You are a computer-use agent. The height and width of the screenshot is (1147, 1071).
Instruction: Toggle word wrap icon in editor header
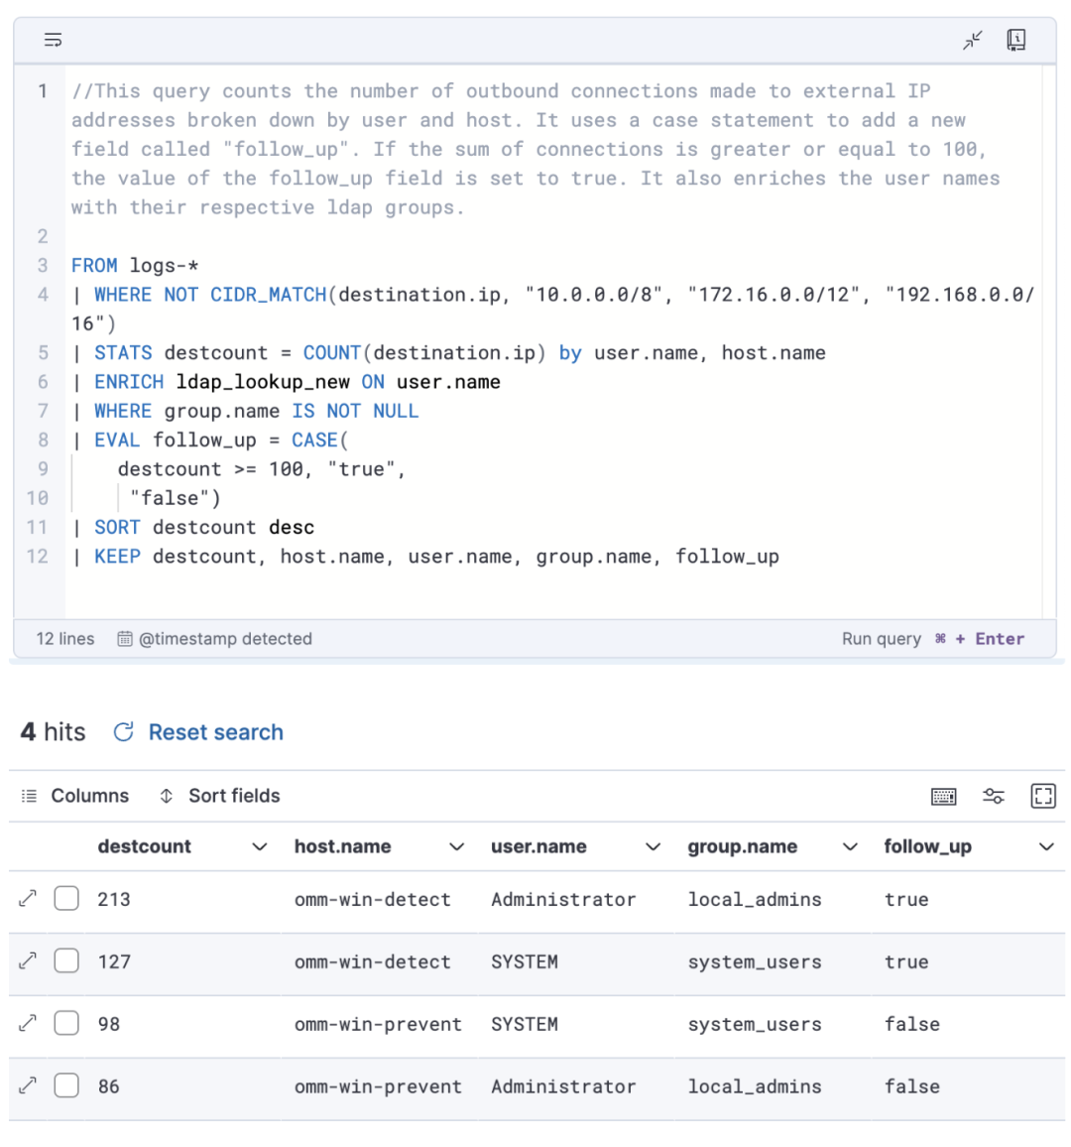click(x=53, y=40)
